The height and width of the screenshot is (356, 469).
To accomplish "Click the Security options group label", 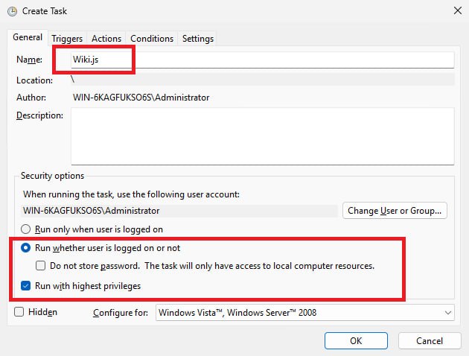I will pos(52,176).
